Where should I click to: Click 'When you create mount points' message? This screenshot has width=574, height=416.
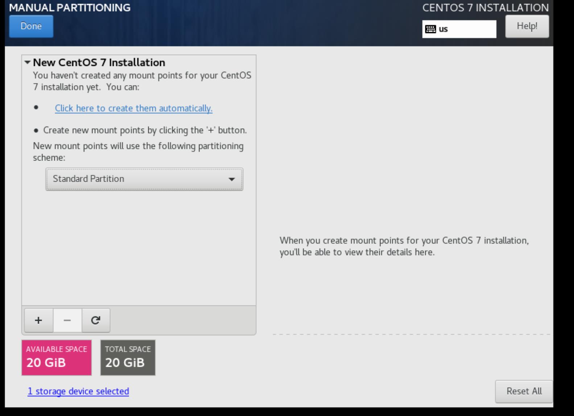(404, 246)
